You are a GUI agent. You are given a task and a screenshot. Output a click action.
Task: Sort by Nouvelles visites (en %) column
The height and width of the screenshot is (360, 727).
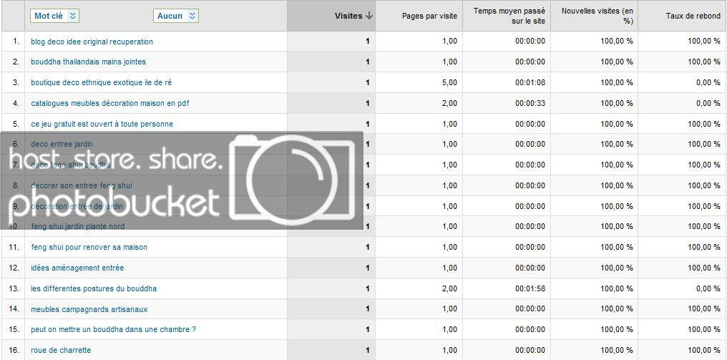pos(597,16)
